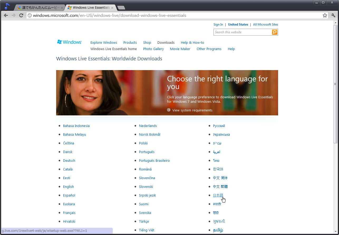Open the Shop menu item
Image resolution: width=339 pixels, height=235 pixels.
pos(147,42)
